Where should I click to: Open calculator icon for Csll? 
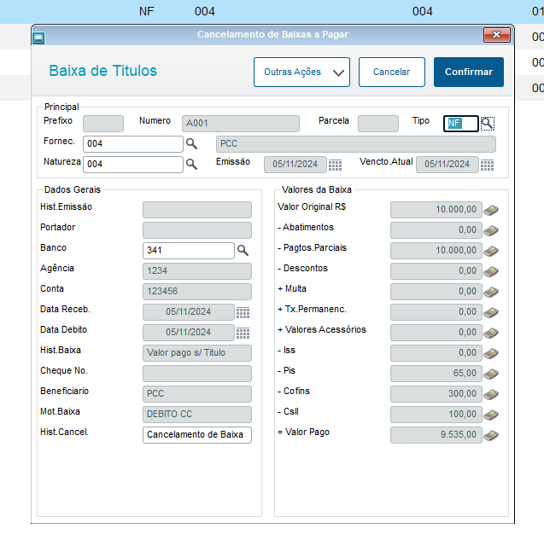pyautogui.click(x=491, y=415)
